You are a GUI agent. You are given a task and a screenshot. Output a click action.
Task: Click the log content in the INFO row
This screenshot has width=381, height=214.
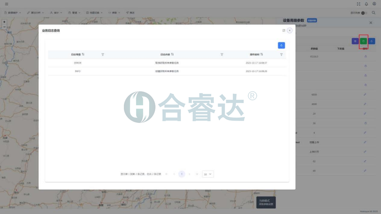(167, 71)
